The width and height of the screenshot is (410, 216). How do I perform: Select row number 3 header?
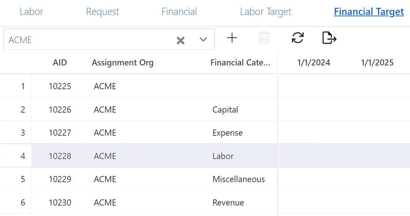click(x=23, y=133)
